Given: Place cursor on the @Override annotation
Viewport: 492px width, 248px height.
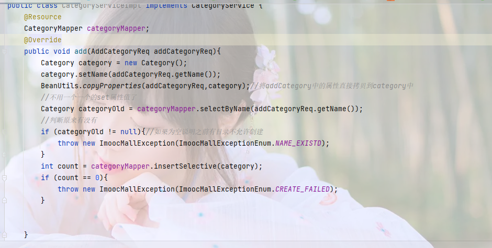Looking at the screenshot, I should (x=43, y=40).
